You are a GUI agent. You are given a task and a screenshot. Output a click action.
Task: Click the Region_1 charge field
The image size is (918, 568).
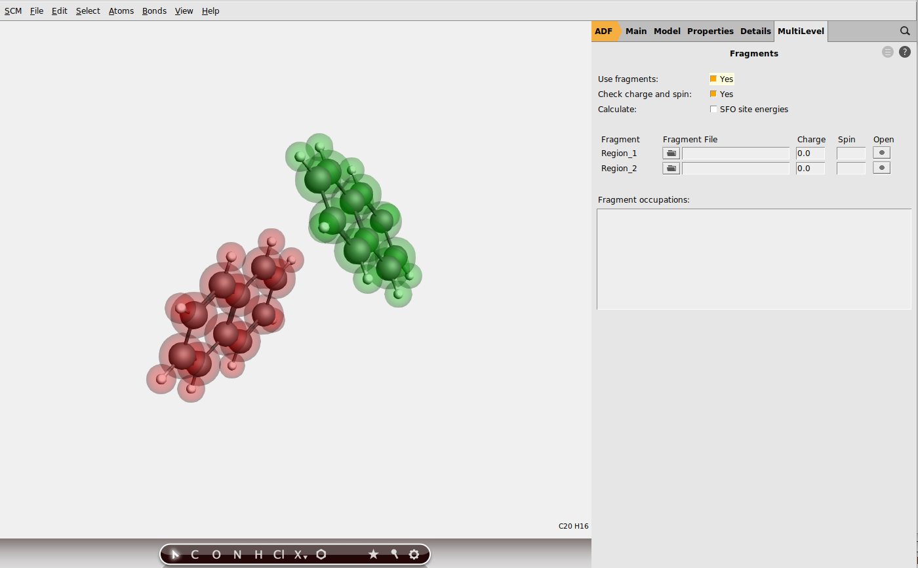[x=810, y=153]
